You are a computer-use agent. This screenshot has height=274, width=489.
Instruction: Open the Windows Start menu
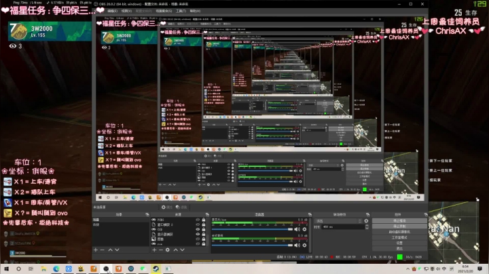(6, 269)
